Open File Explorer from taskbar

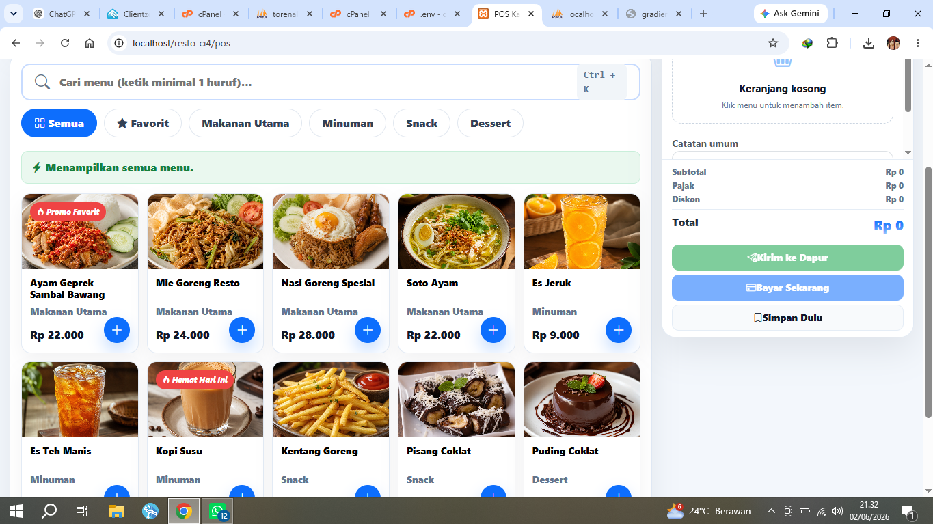(117, 510)
